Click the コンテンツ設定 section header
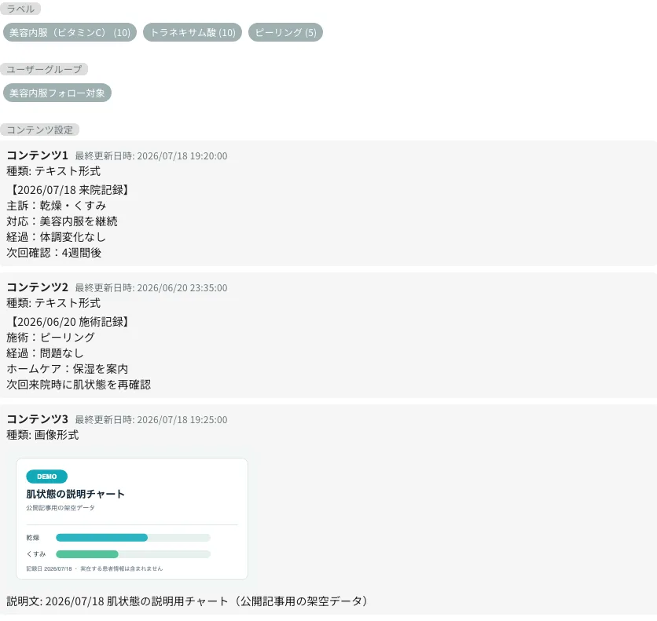 click(x=39, y=130)
